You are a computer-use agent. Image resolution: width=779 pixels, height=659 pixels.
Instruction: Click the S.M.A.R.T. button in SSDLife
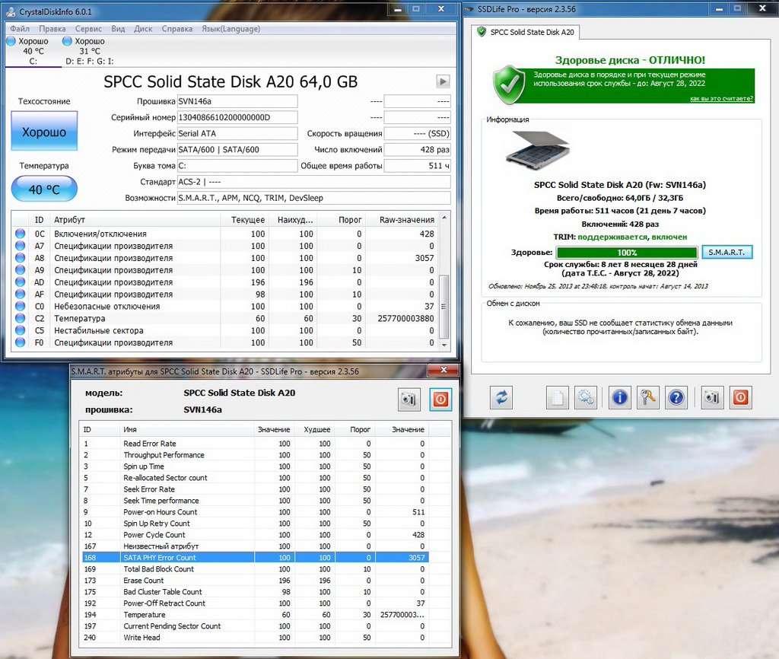727,253
